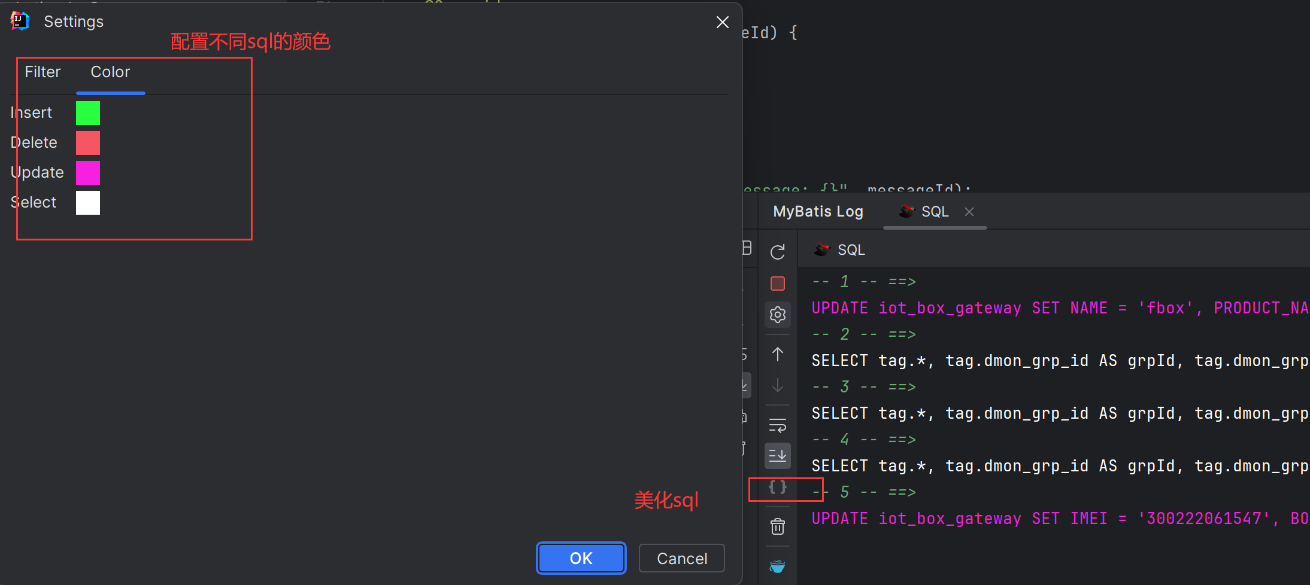Click SELECT statement under entry 2
Screen dimensions: 1310x585
[x=1060, y=361]
